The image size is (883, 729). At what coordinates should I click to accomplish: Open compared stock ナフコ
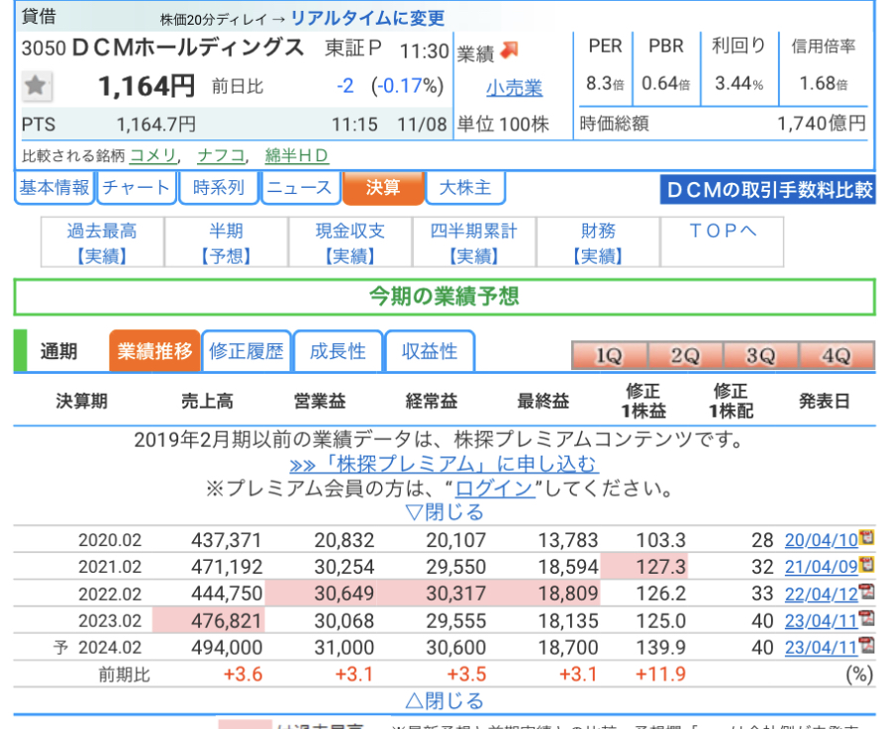222,156
